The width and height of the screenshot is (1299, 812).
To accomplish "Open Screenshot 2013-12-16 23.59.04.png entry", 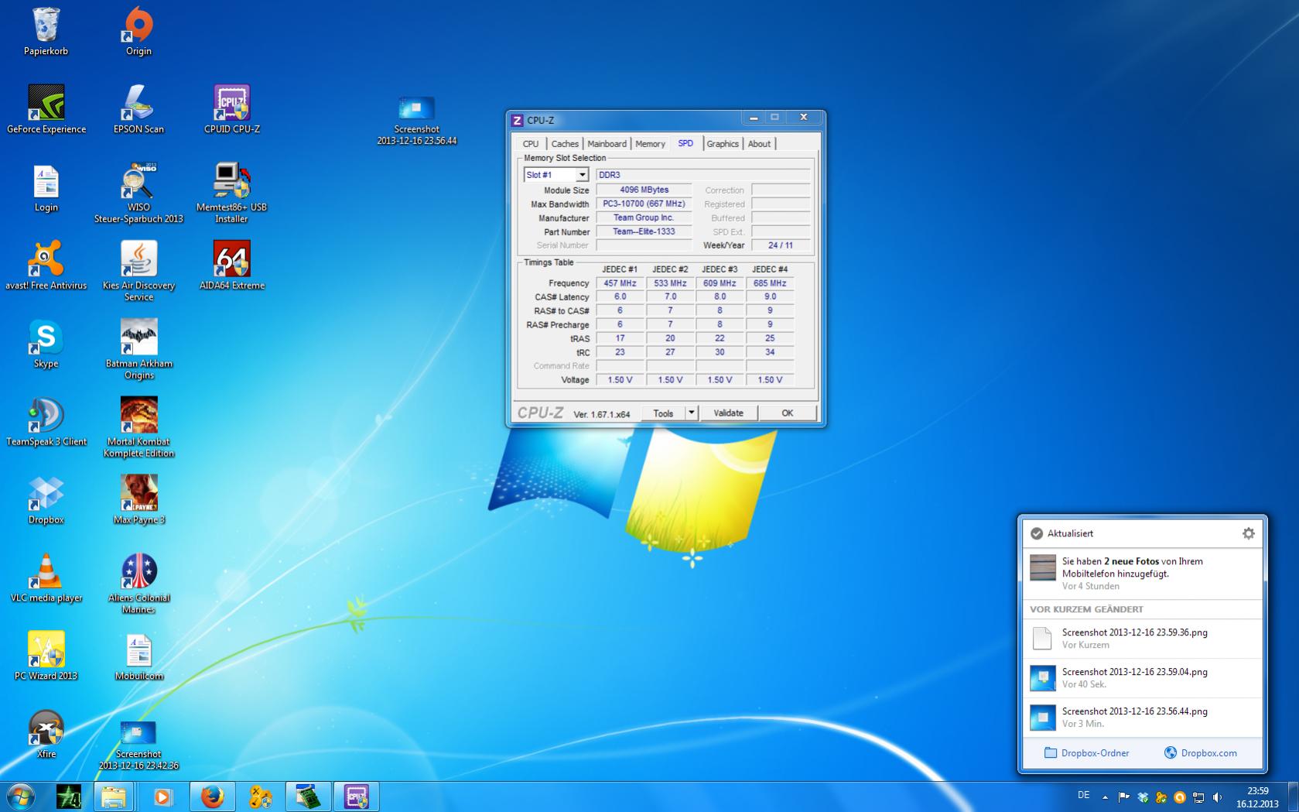I will 1134,677.
